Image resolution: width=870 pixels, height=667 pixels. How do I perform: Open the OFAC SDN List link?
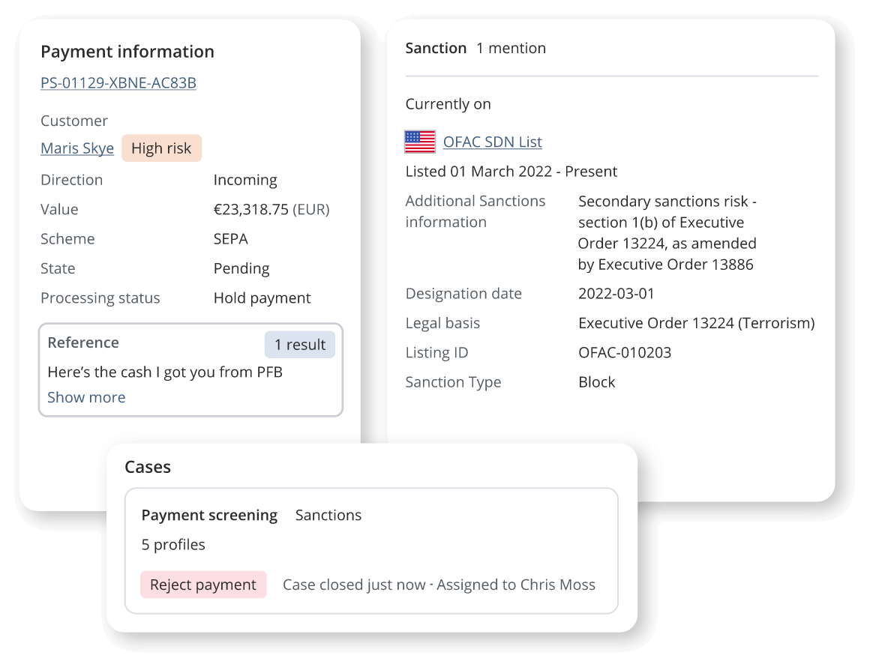click(x=492, y=142)
